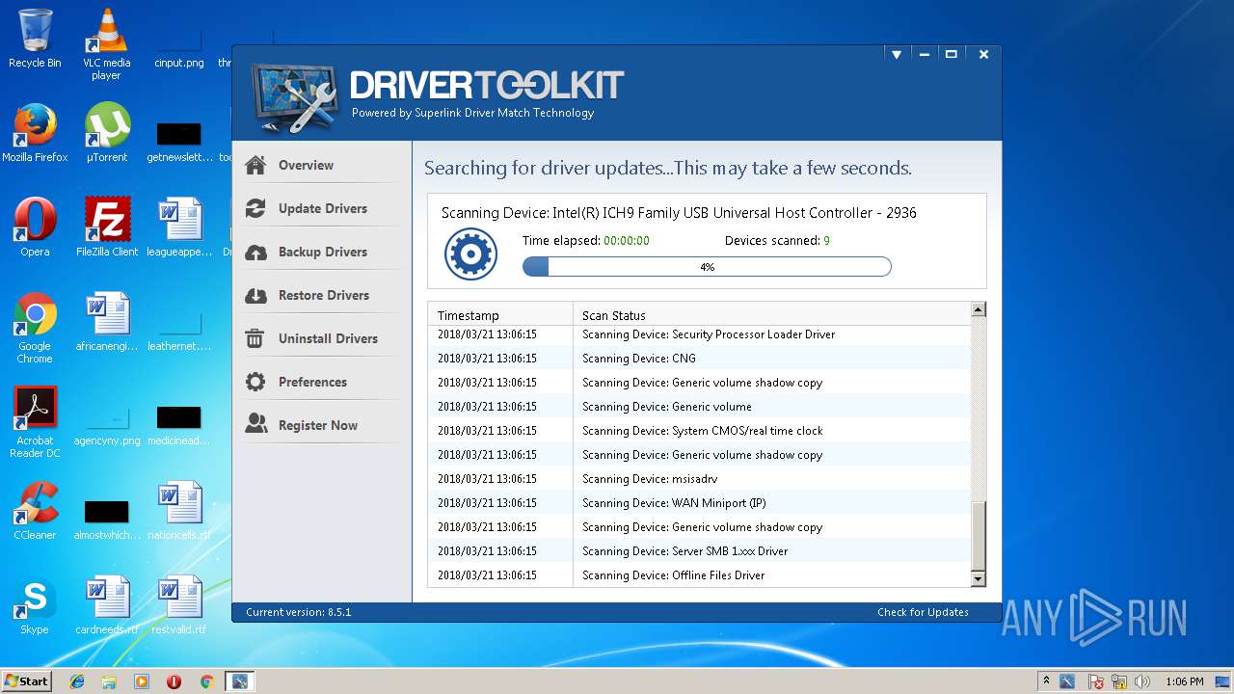Open africanengi document on desktop
The height and width of the screenshot is (694, 1234).
click(x=106, y=322)
